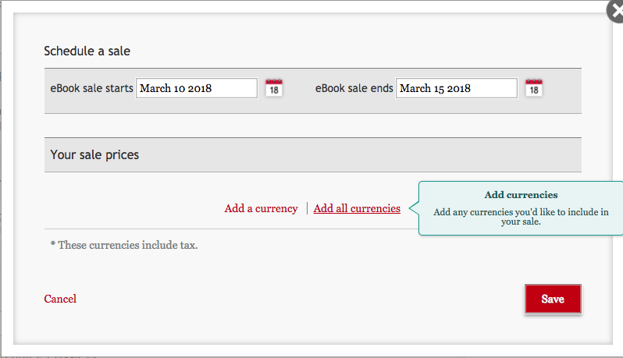Click the Add currencies tooltip pointer arrow
Screen dimensions: 623x358
click(x=414, y=208)
